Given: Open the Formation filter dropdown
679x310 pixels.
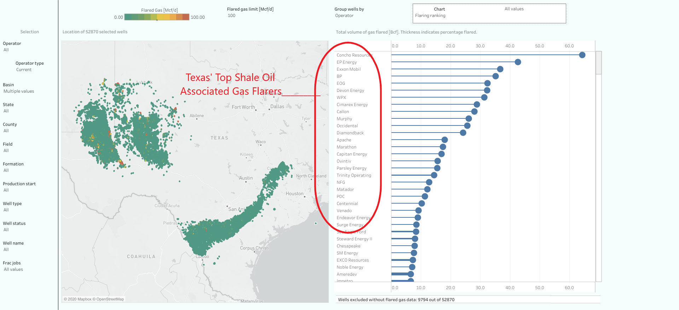Looking at the screenshot, I should click(6, 170).
